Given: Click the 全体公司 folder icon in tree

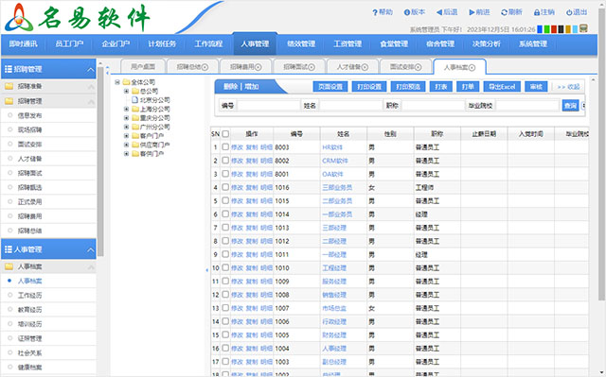Looking at the screenshot, I should click(126, 82).
